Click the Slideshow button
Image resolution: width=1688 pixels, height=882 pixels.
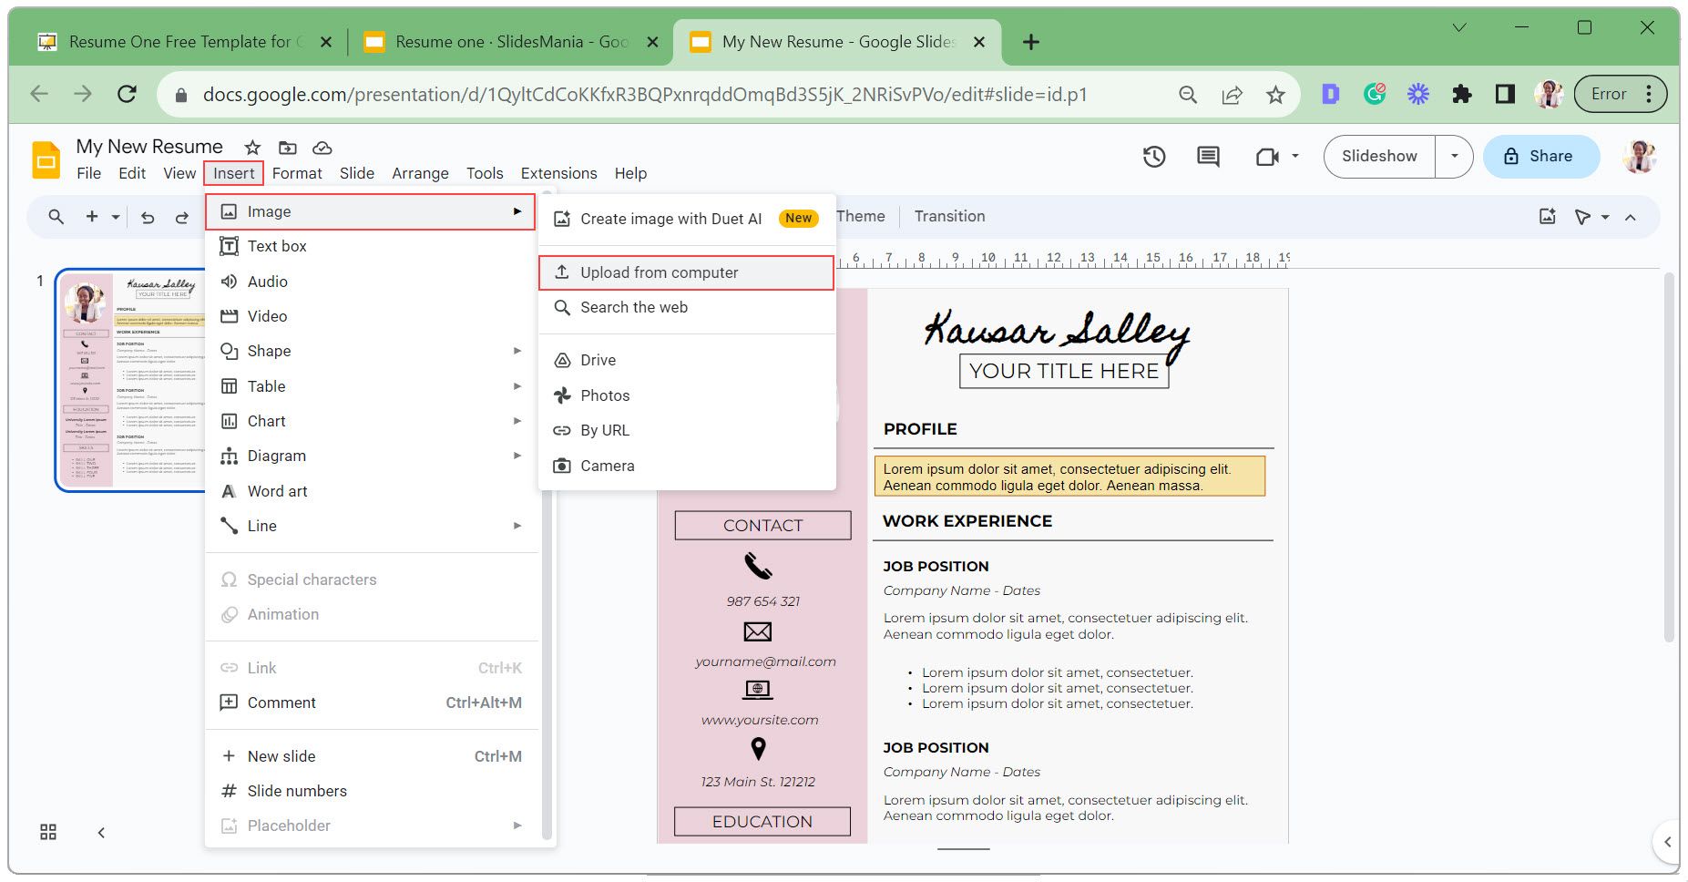coord(1379,157)
